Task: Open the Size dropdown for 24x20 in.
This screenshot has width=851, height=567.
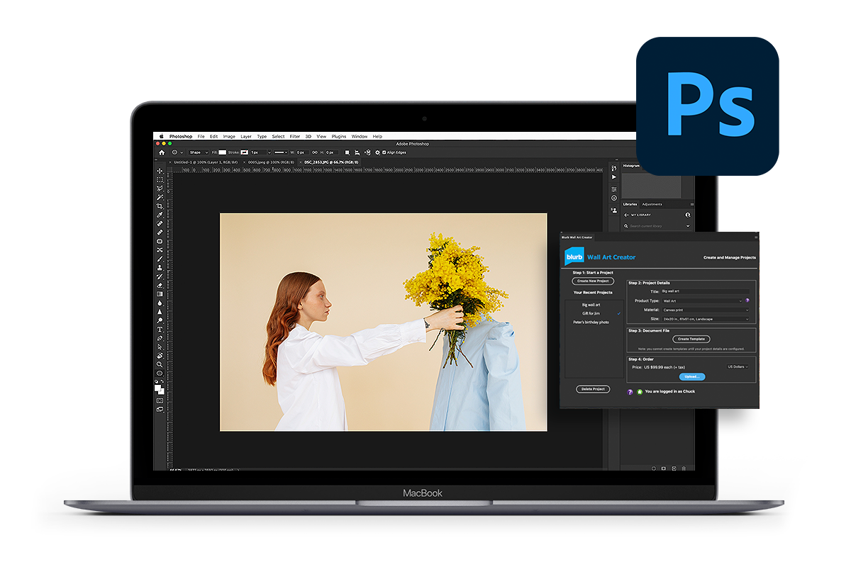Action: pos(706,319)
